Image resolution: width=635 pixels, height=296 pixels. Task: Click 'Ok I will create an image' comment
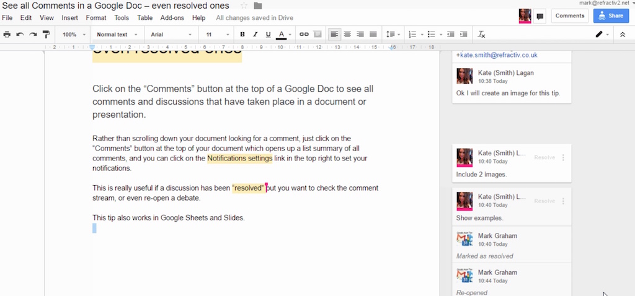pyautogui.click(x=508, y=93)
